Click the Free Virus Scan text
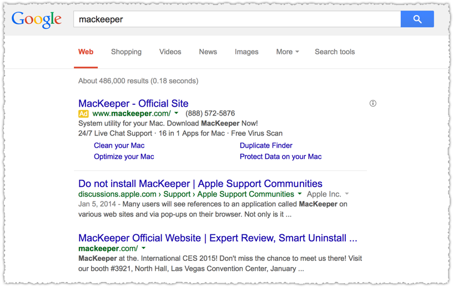The width and height of the screenshot is (453, 287). [256, 133]
